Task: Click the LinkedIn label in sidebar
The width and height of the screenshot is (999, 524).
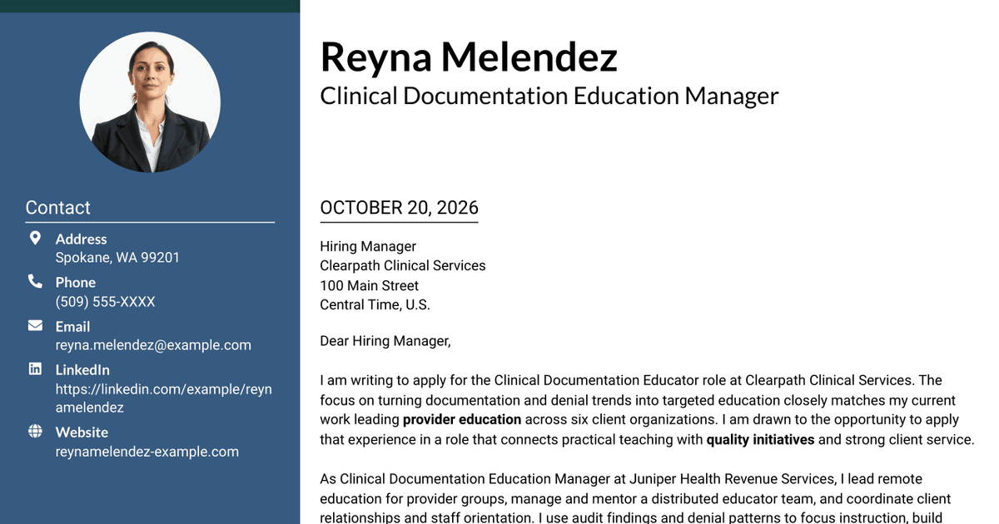Action: (82, 369)
